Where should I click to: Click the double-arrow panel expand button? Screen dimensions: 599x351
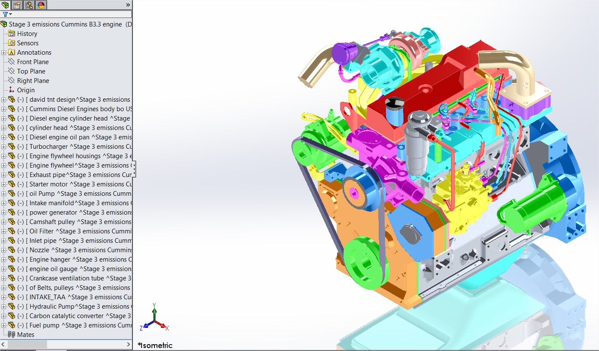click(128, 5)
